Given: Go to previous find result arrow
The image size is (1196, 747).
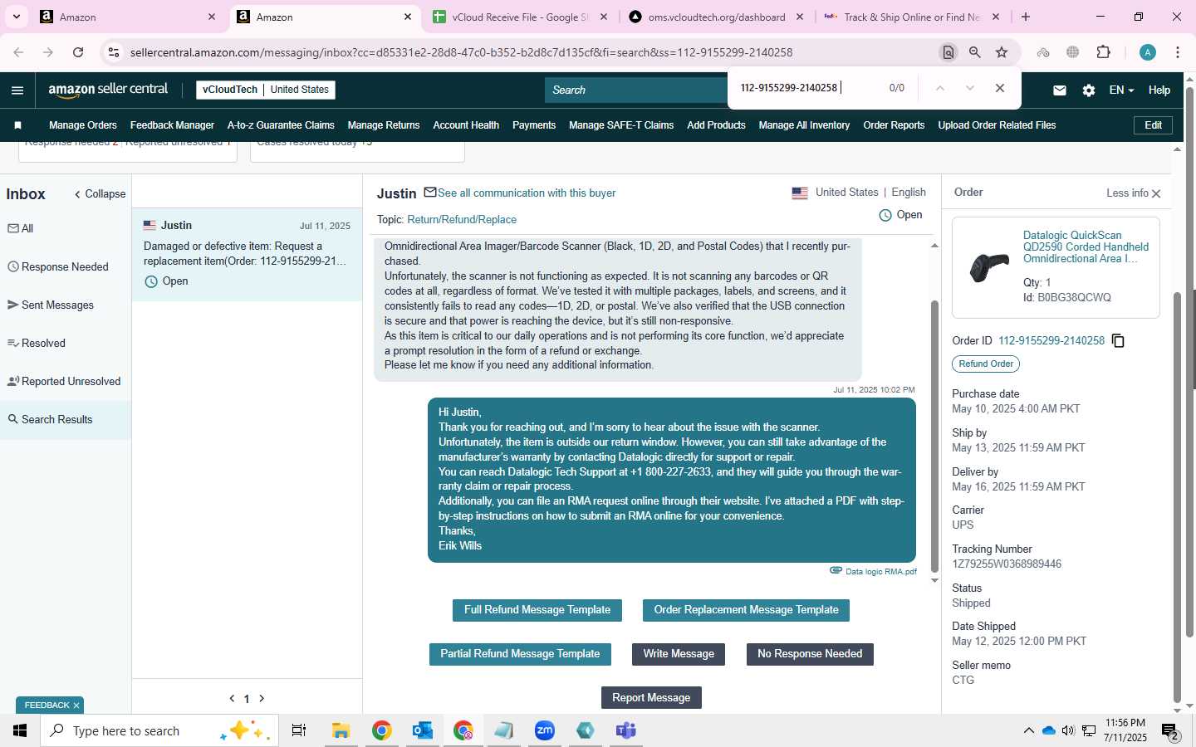Looking at the screenshot, I should 940,88.
